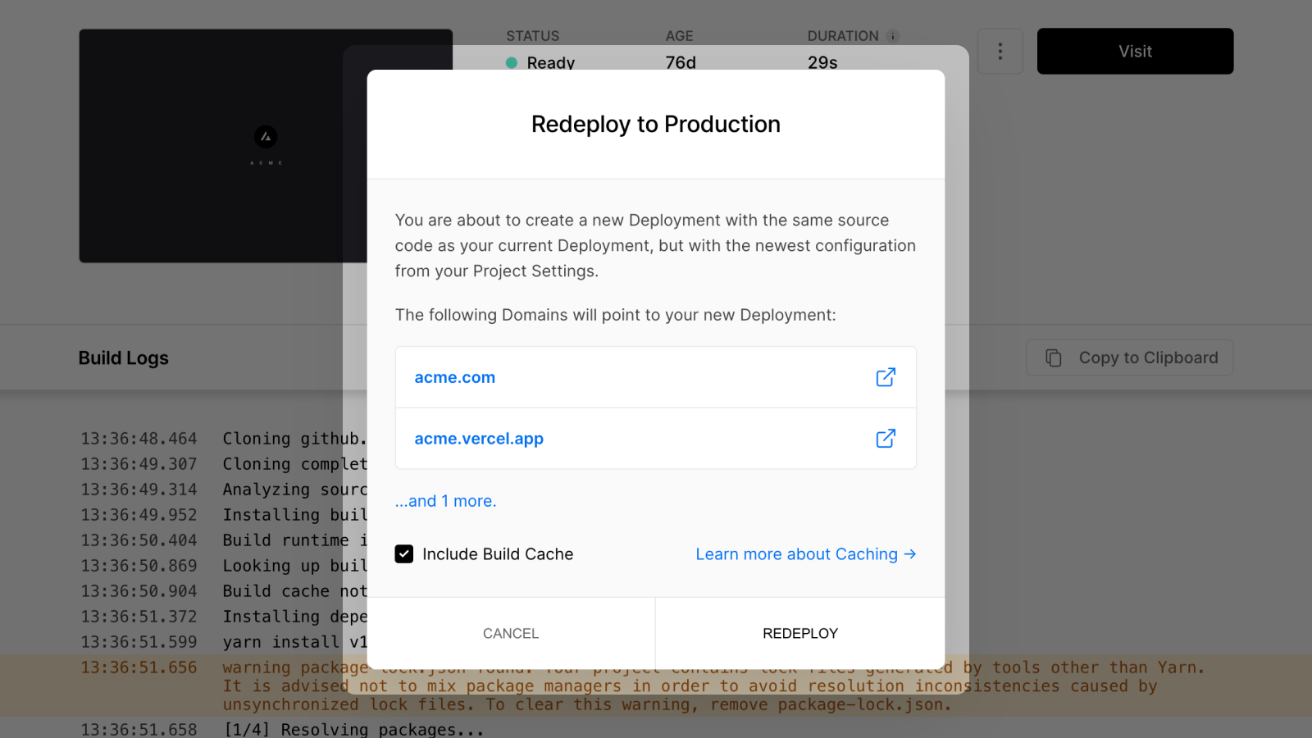Click the green Ready status dot
This screenshot has height=738, width=1312.
coord(512,62)
